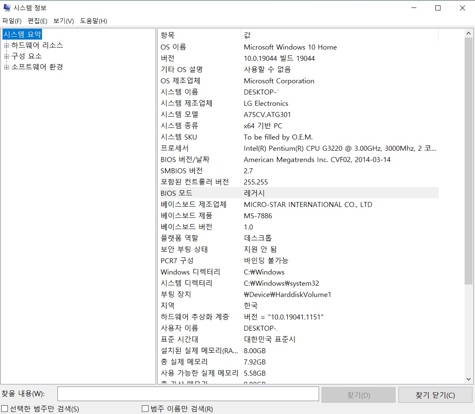The width and height of the screenshot is (475, 414).
Task: Open the 파일(F) menu
Action: click(x=12, y=21)
